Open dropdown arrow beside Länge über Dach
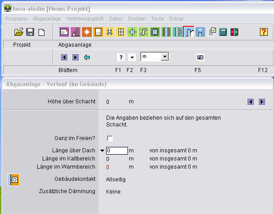274x214 pixels. pos(102,151)
